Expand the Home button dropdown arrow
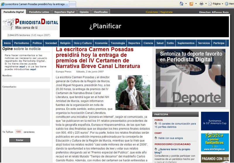 point(186,4)
